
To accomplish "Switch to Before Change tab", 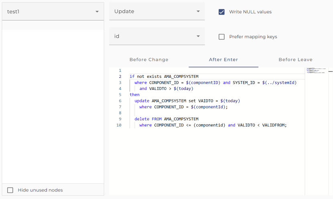I will click(149, 60).
